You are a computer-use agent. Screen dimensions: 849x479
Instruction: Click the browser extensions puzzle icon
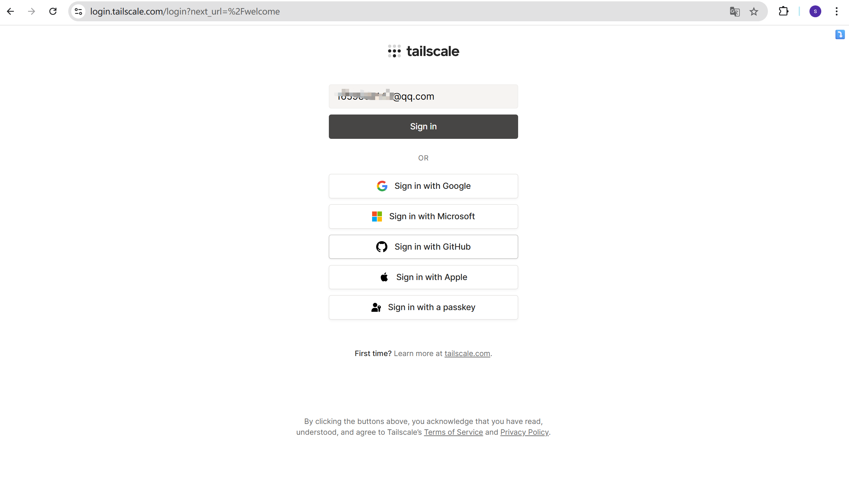tap(783, 11)
